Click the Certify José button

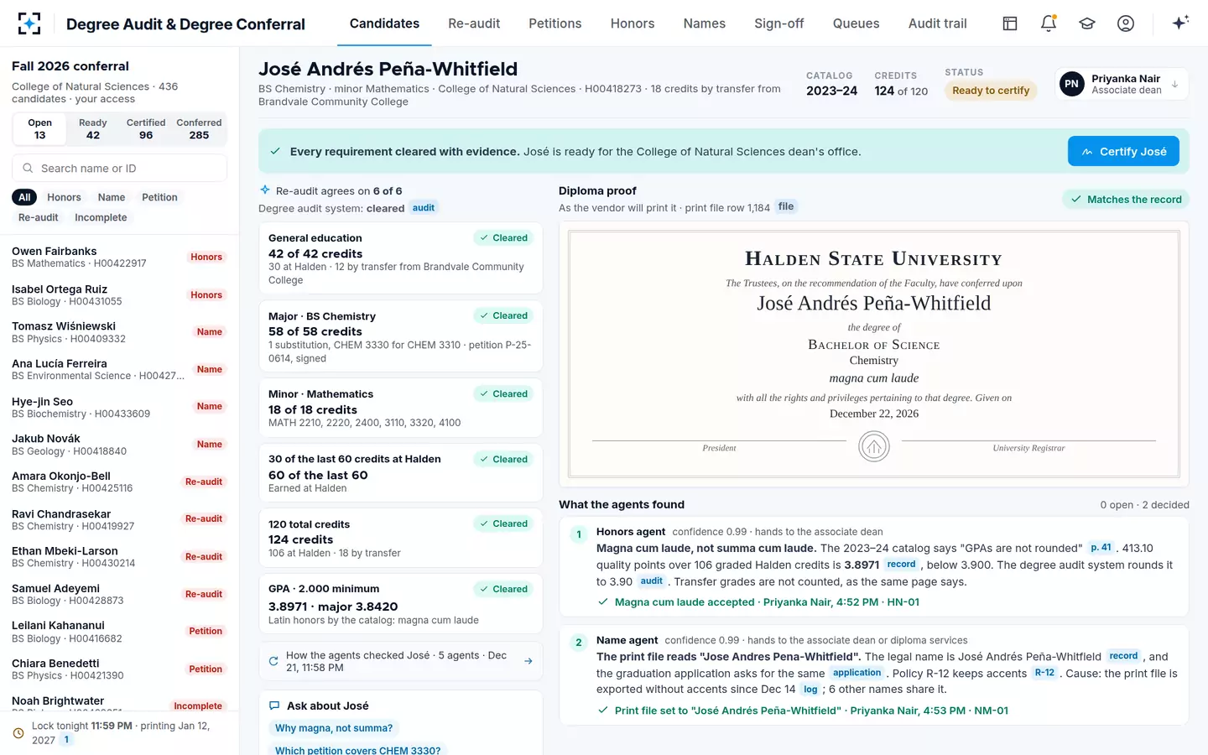[x=1123, y=151]
